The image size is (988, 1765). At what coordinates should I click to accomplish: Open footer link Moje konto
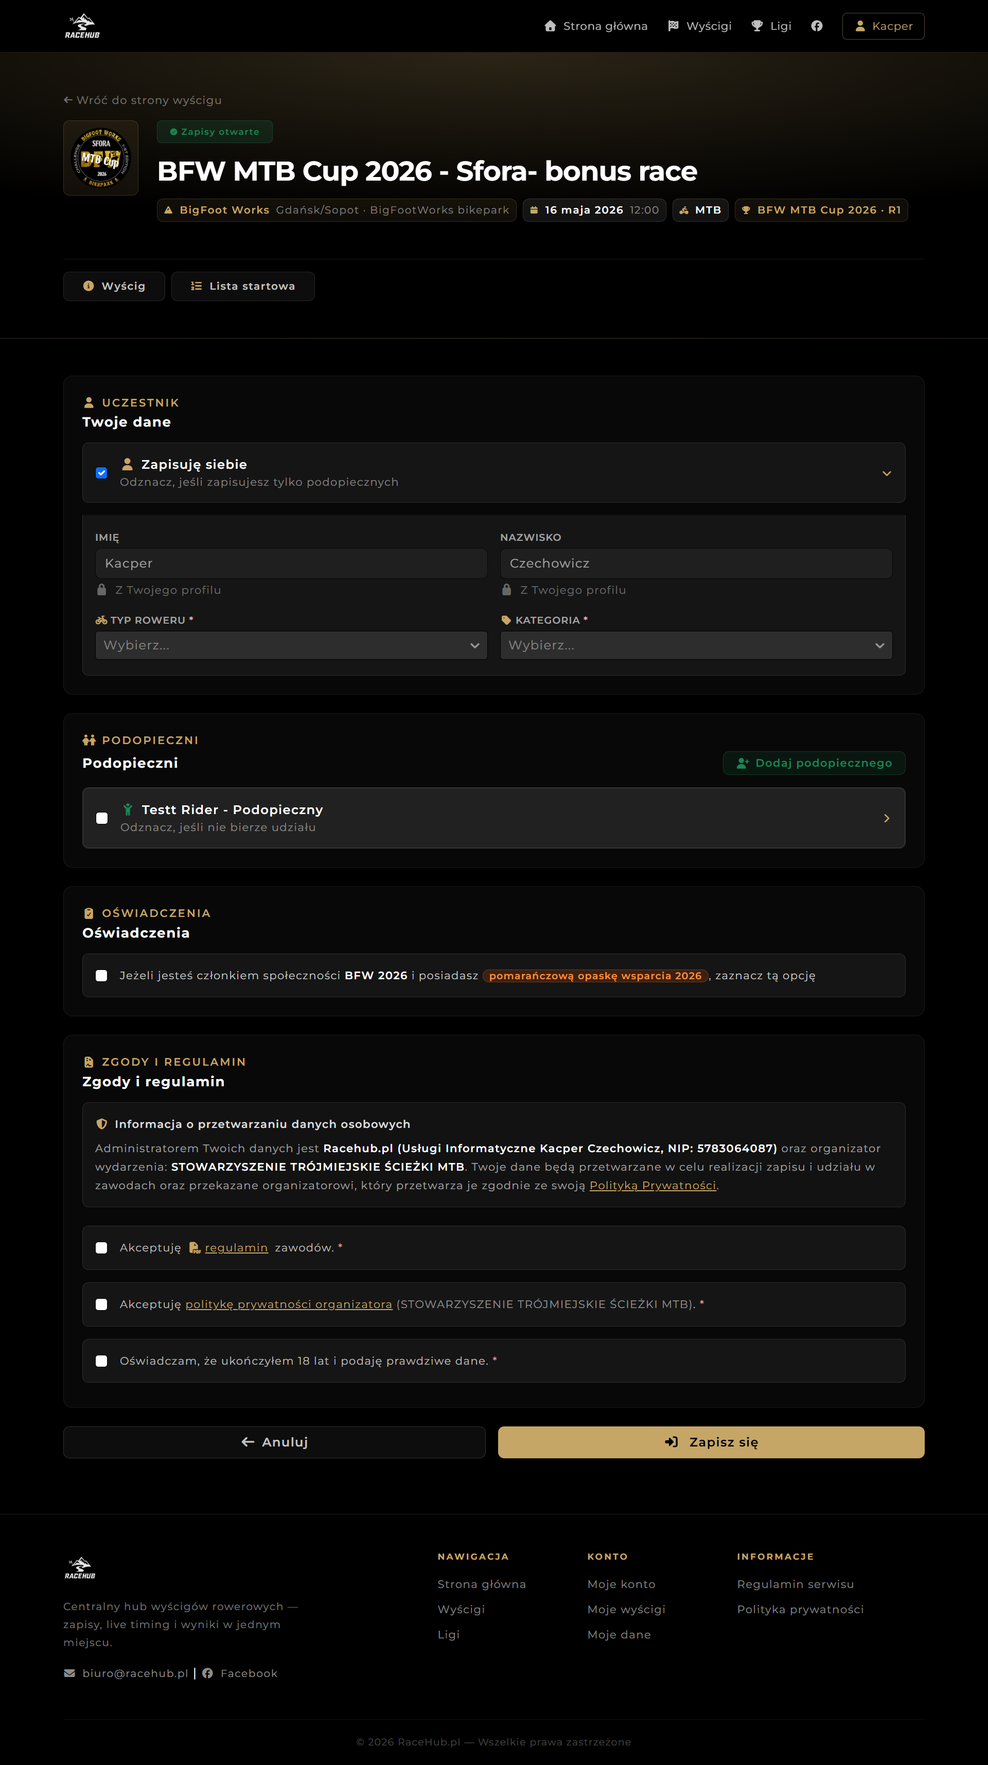point(622,1584)
